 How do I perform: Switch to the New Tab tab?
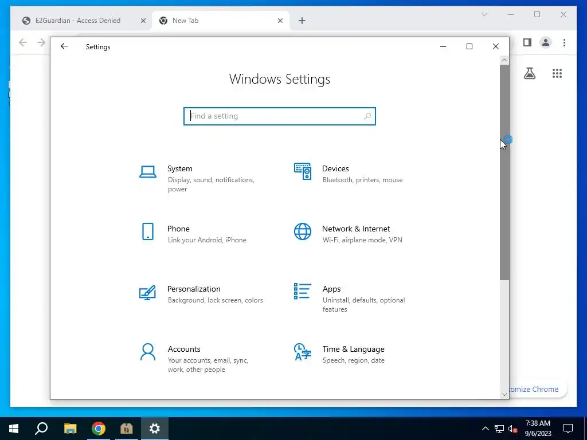pos(221,21)
